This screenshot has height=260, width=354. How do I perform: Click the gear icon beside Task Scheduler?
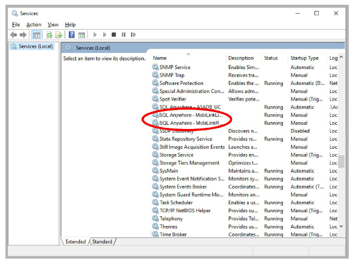155,202
